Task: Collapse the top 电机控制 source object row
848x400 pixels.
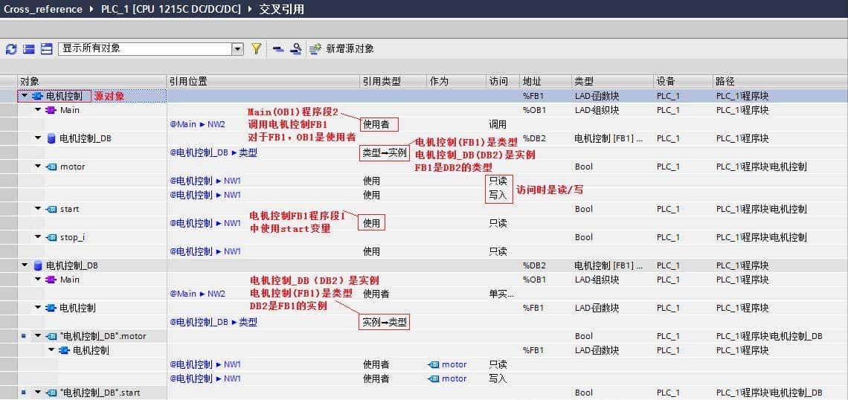Action: 25,96
